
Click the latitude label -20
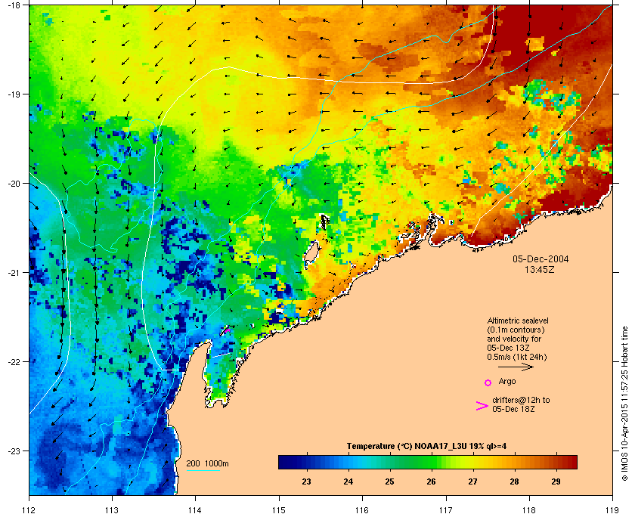14,183
